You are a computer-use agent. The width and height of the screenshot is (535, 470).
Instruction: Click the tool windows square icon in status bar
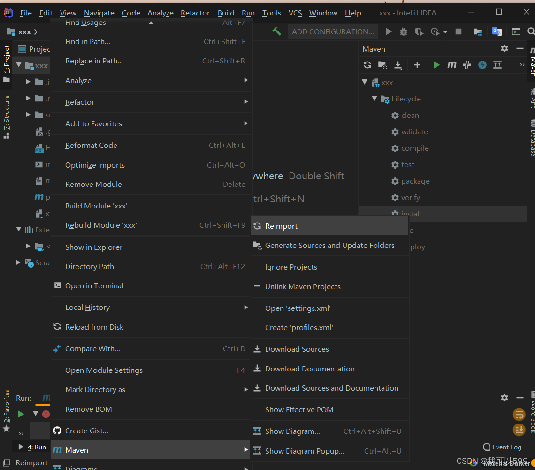coord(7,463)
